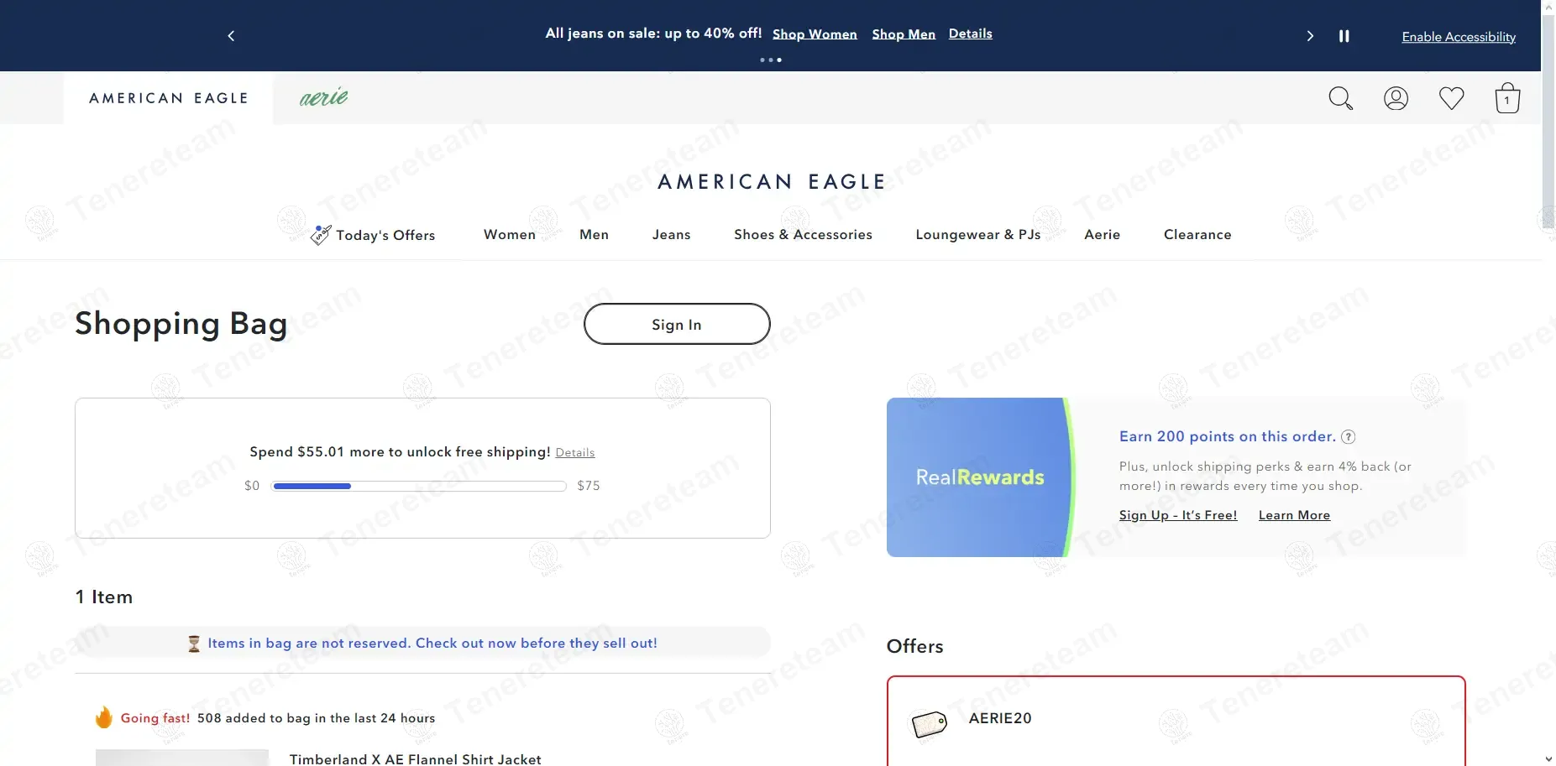The width and height of the screenshot is (1556, 766).
Task: Pause the promo banner carousel
Action: [1344, 36]
